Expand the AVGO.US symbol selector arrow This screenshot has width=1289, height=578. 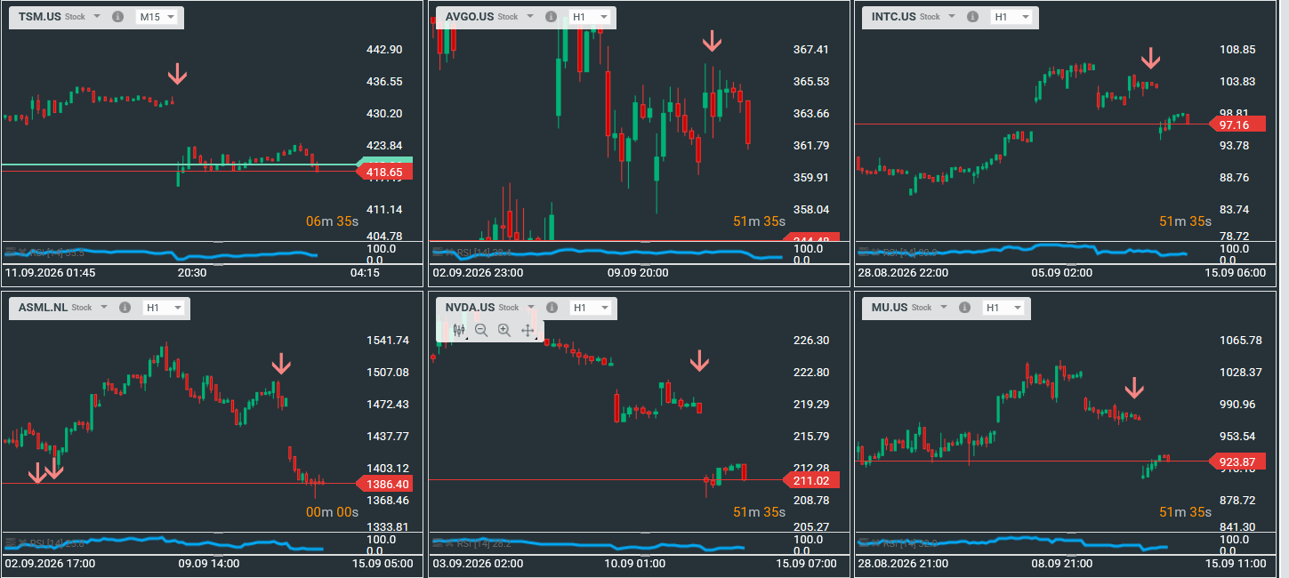(x=529, y=17)
